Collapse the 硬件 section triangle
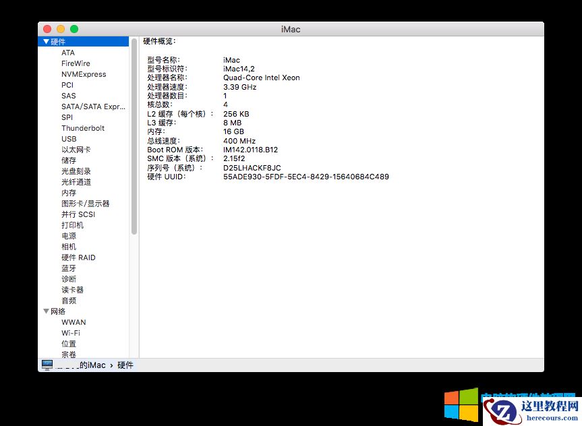This screenshot has width=582, height=426. point(46,42)
